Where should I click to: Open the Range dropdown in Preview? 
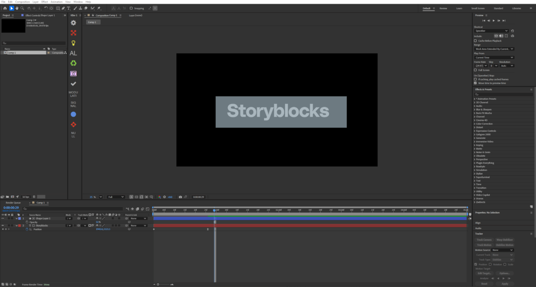(x=494, y=49)
